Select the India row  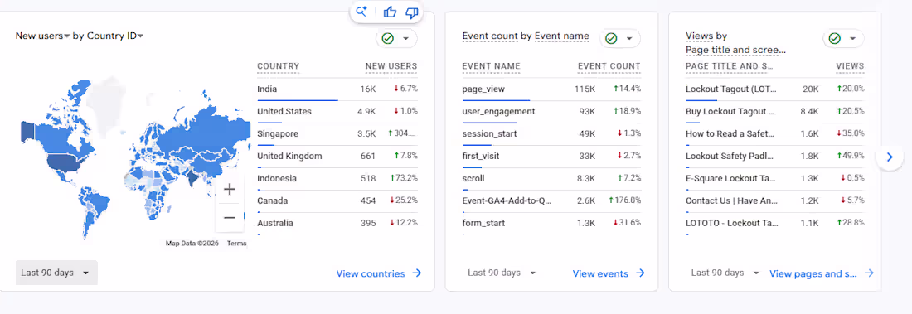(337, 89)
